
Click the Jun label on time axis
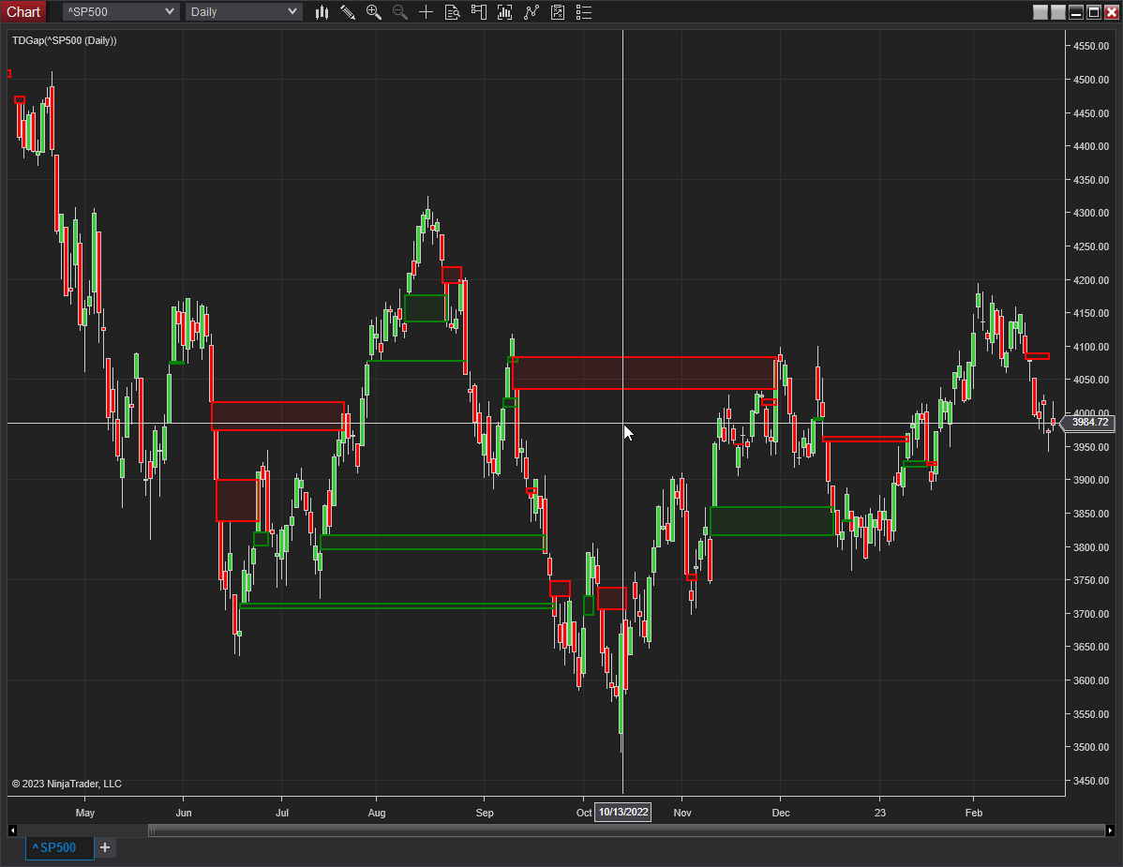184,813
